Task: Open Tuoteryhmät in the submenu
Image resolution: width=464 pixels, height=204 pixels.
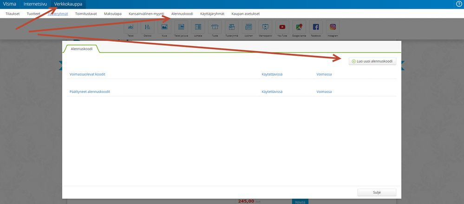Action: tap(58, 13)
